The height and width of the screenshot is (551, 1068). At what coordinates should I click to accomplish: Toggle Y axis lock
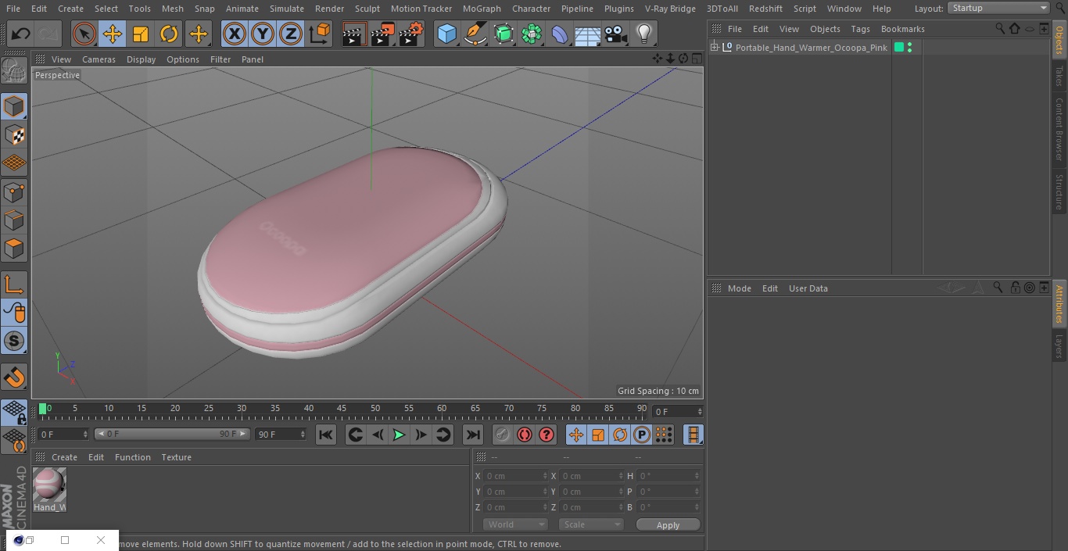coord(263,34)
